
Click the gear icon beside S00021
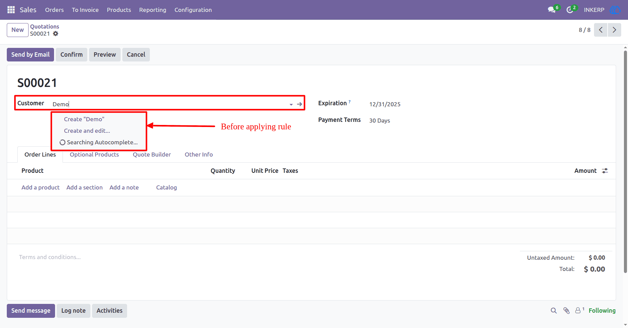56,34
